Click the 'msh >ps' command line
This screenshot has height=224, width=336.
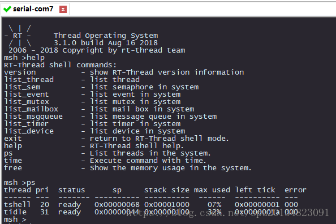pyautogui.click(x=19, y=183)
